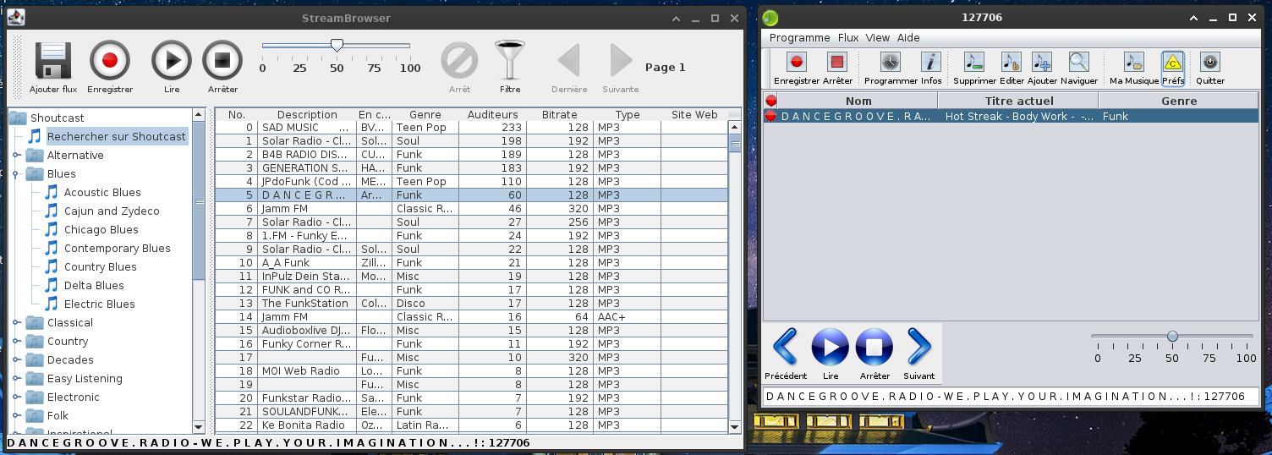Select the Contemporary Blues genre
This screenshot has height=455, width=1272.
point(118,249)
